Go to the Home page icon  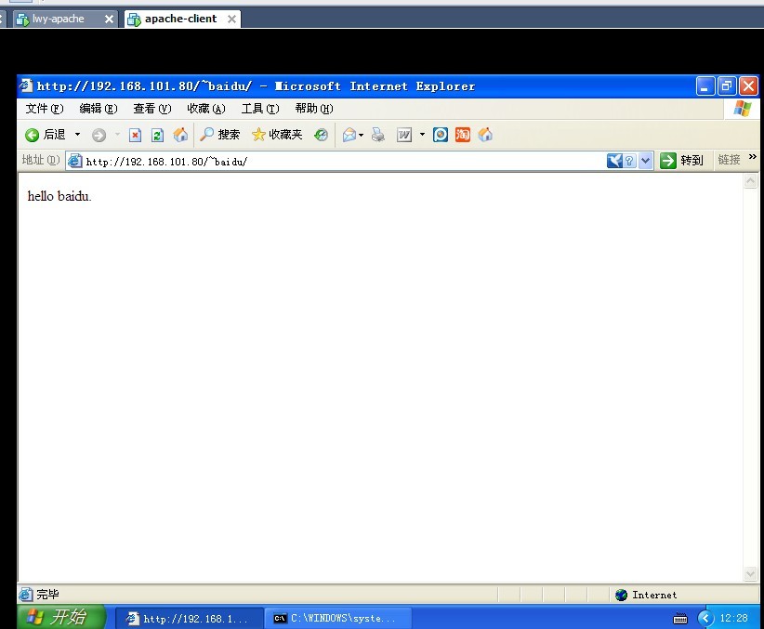[x=180, y=135]
